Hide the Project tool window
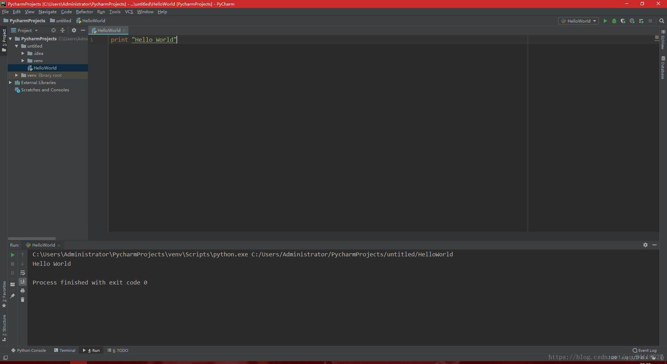This screenshot has height=364, width=667. point(83,30)
